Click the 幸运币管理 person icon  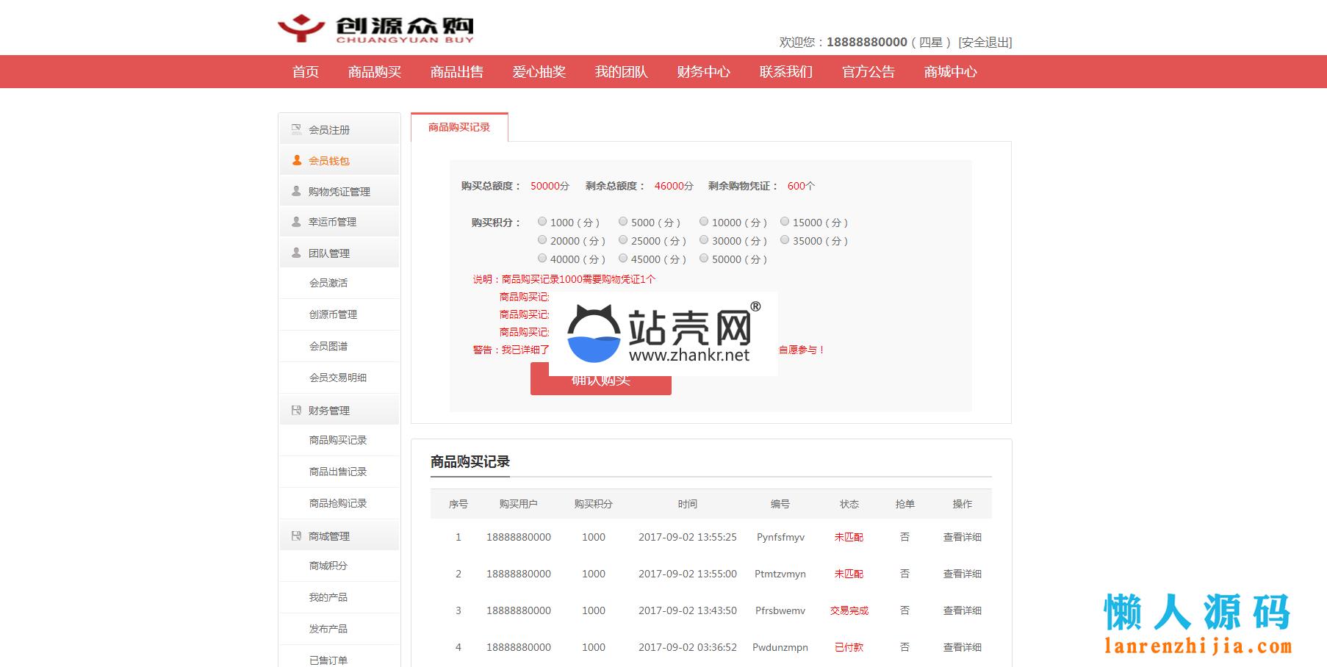coord(296,222)
